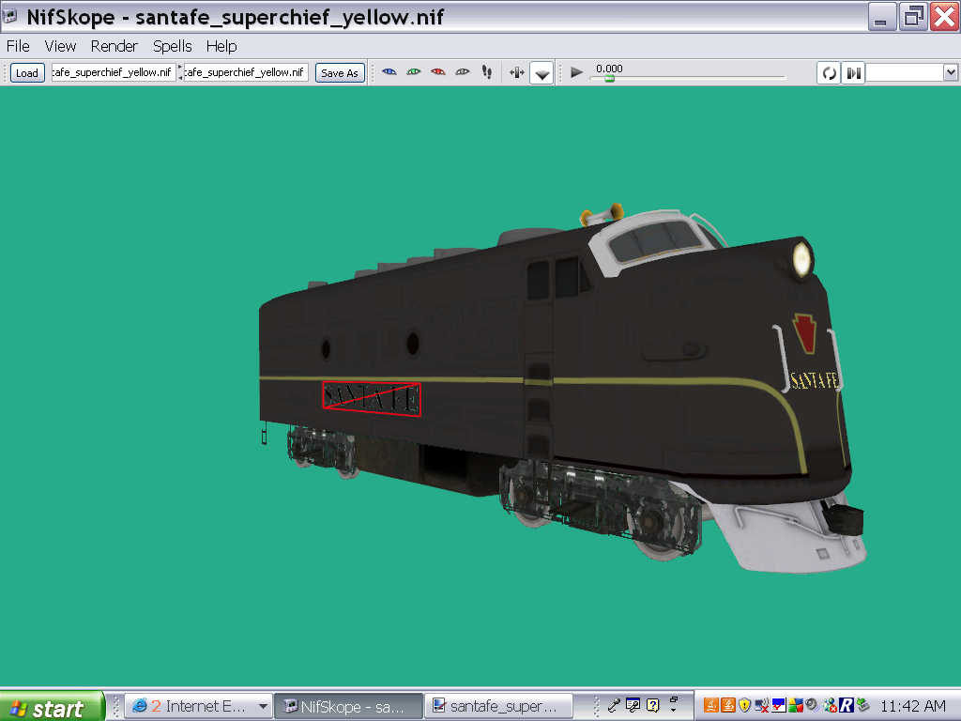This screenshot has width=961, height=721.
Task: Toggle the switch-animation button beside loop
Action: [x=853, y=73]
